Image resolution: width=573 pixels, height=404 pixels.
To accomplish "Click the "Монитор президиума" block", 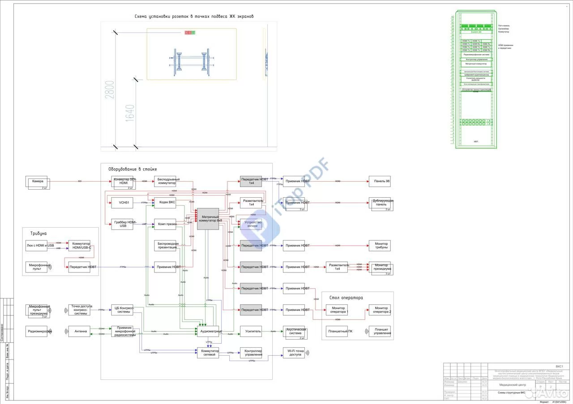I will click(380, 267).
